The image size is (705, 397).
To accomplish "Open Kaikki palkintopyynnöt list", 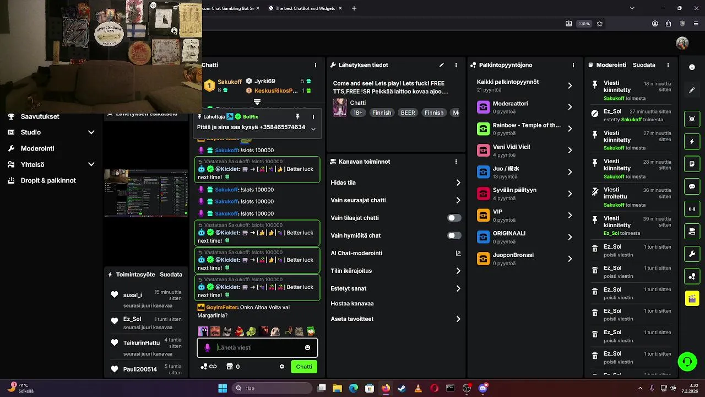I will (x=525, y=85).
